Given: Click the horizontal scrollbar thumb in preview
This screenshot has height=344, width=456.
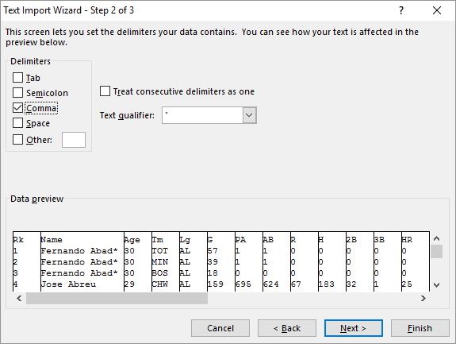Looking at the screenshot, I should point(117,298).
